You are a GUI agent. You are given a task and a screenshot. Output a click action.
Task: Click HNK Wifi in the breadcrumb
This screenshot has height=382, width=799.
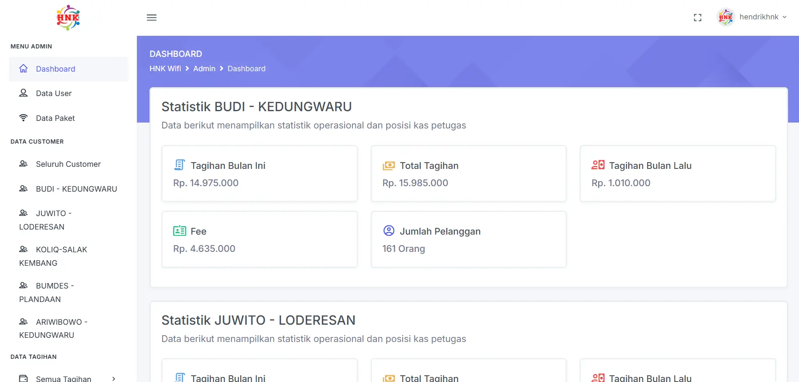165,69
